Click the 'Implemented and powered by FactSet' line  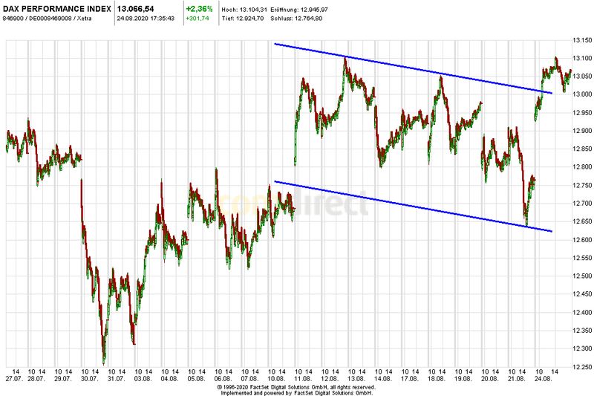[296, 393]
